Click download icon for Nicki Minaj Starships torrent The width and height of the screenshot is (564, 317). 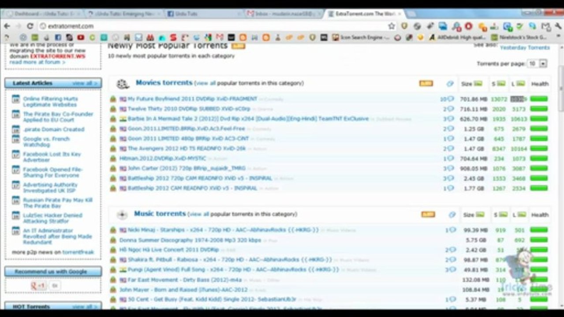click(113, 230)
